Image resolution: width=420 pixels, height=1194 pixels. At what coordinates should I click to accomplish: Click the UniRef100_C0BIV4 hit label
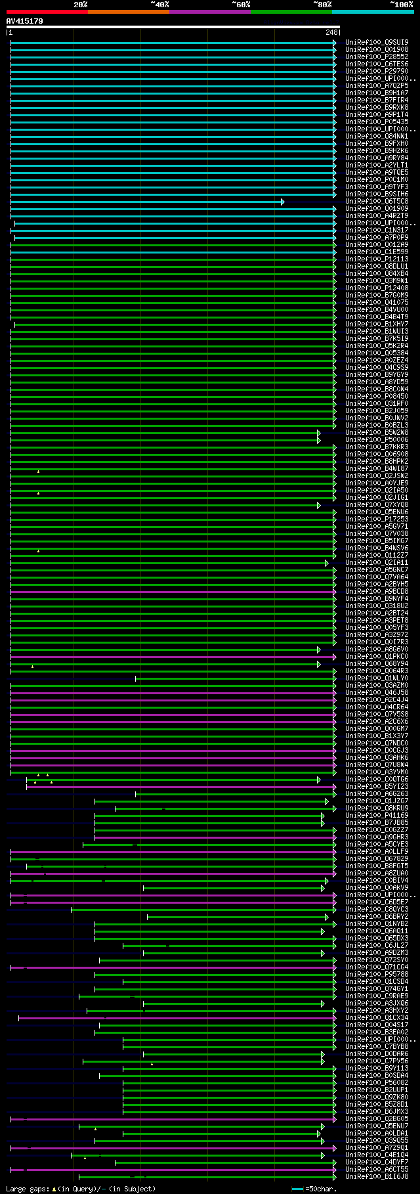point(377,881)
